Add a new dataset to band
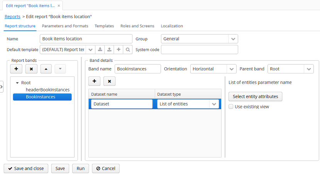This screenshot has height=174, width=320. 95,81
